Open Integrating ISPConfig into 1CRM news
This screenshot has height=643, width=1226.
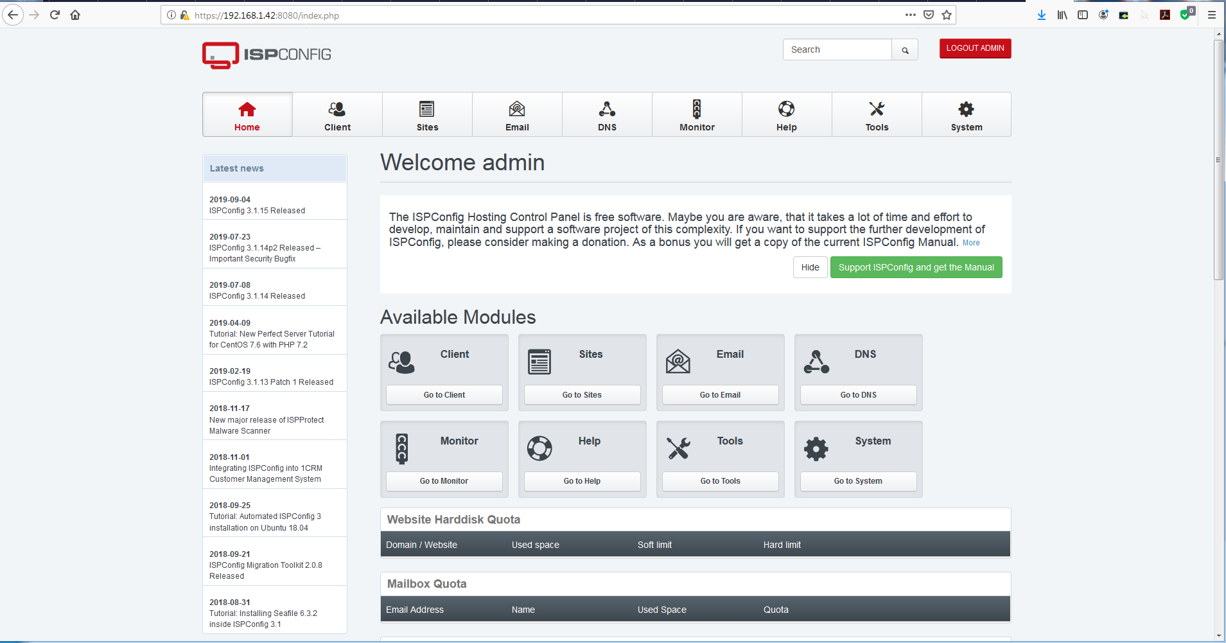click(266, 473)
